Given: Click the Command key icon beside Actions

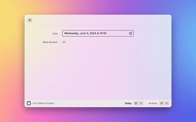Looking at the screenshot, I should [x=162, y=103].
